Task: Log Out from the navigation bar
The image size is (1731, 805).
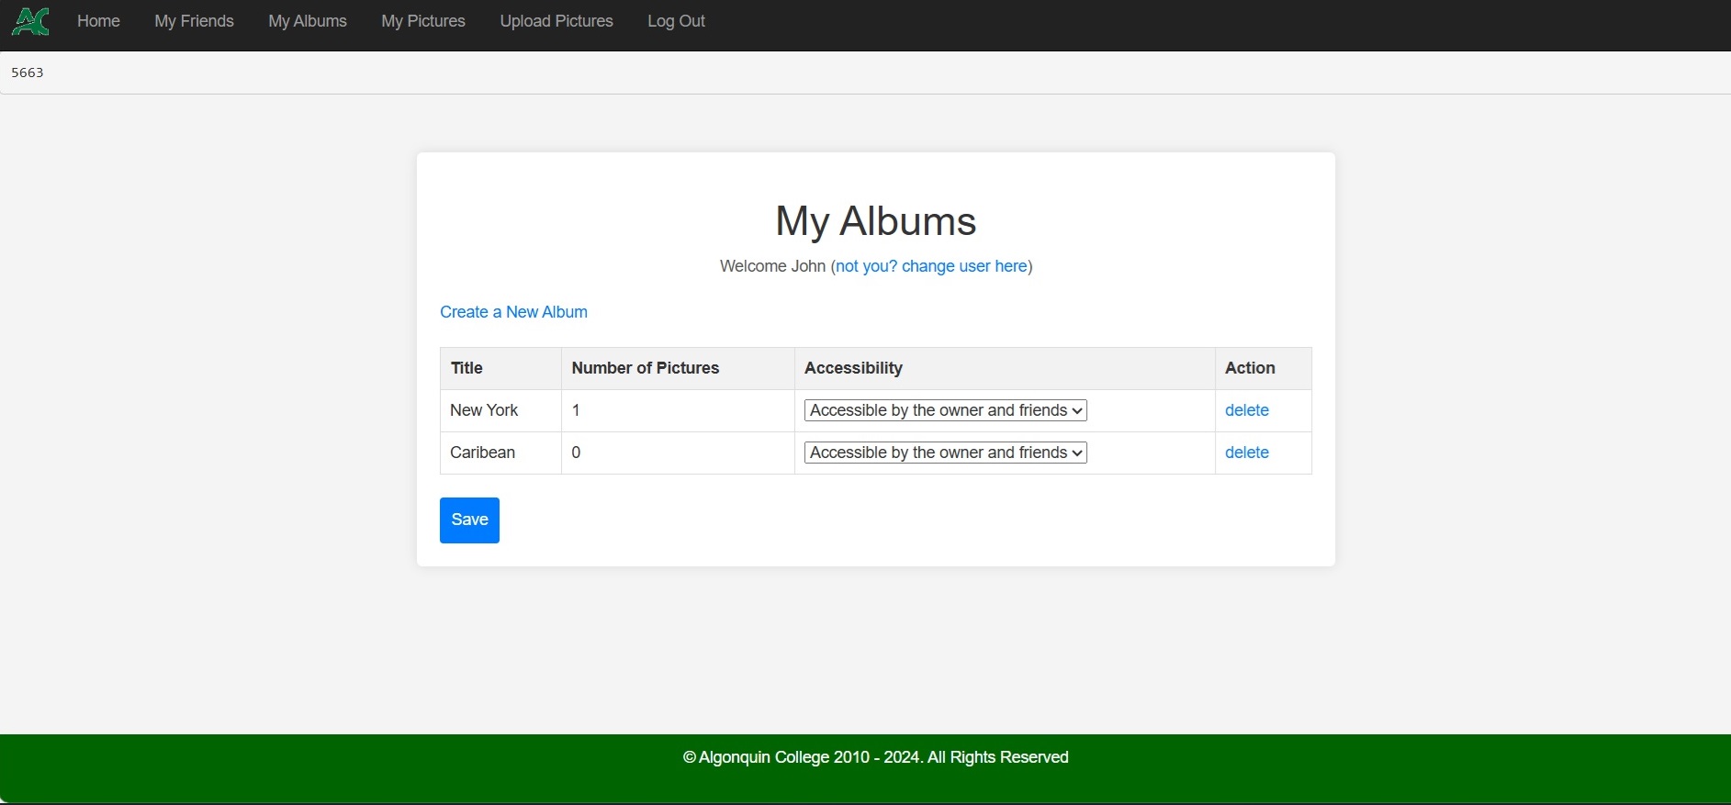Action: coord(676,21)
